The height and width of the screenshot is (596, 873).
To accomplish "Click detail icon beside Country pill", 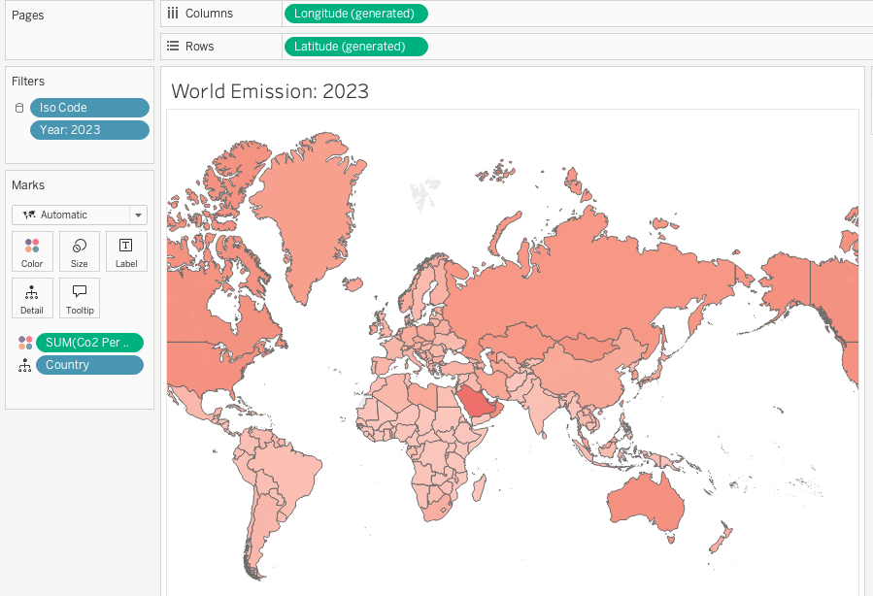I will tap(25, 365).
